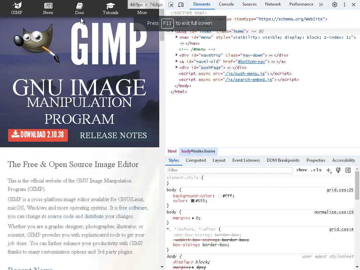Select html in the breadcrumb bar
360x270 pixels.
tap(172, 151)
